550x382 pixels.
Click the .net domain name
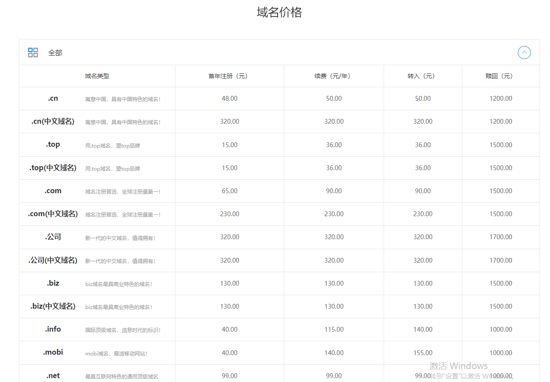pos(53,375)
